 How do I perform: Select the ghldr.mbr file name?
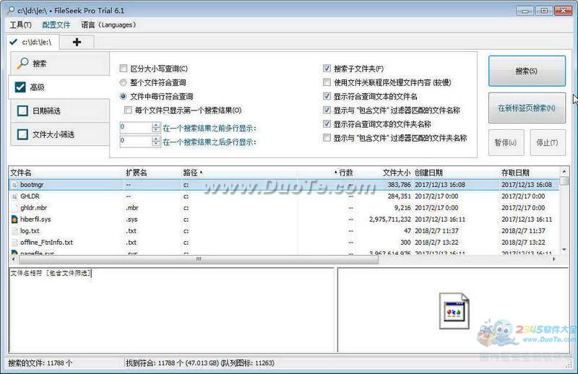click(x=33, y=208)
